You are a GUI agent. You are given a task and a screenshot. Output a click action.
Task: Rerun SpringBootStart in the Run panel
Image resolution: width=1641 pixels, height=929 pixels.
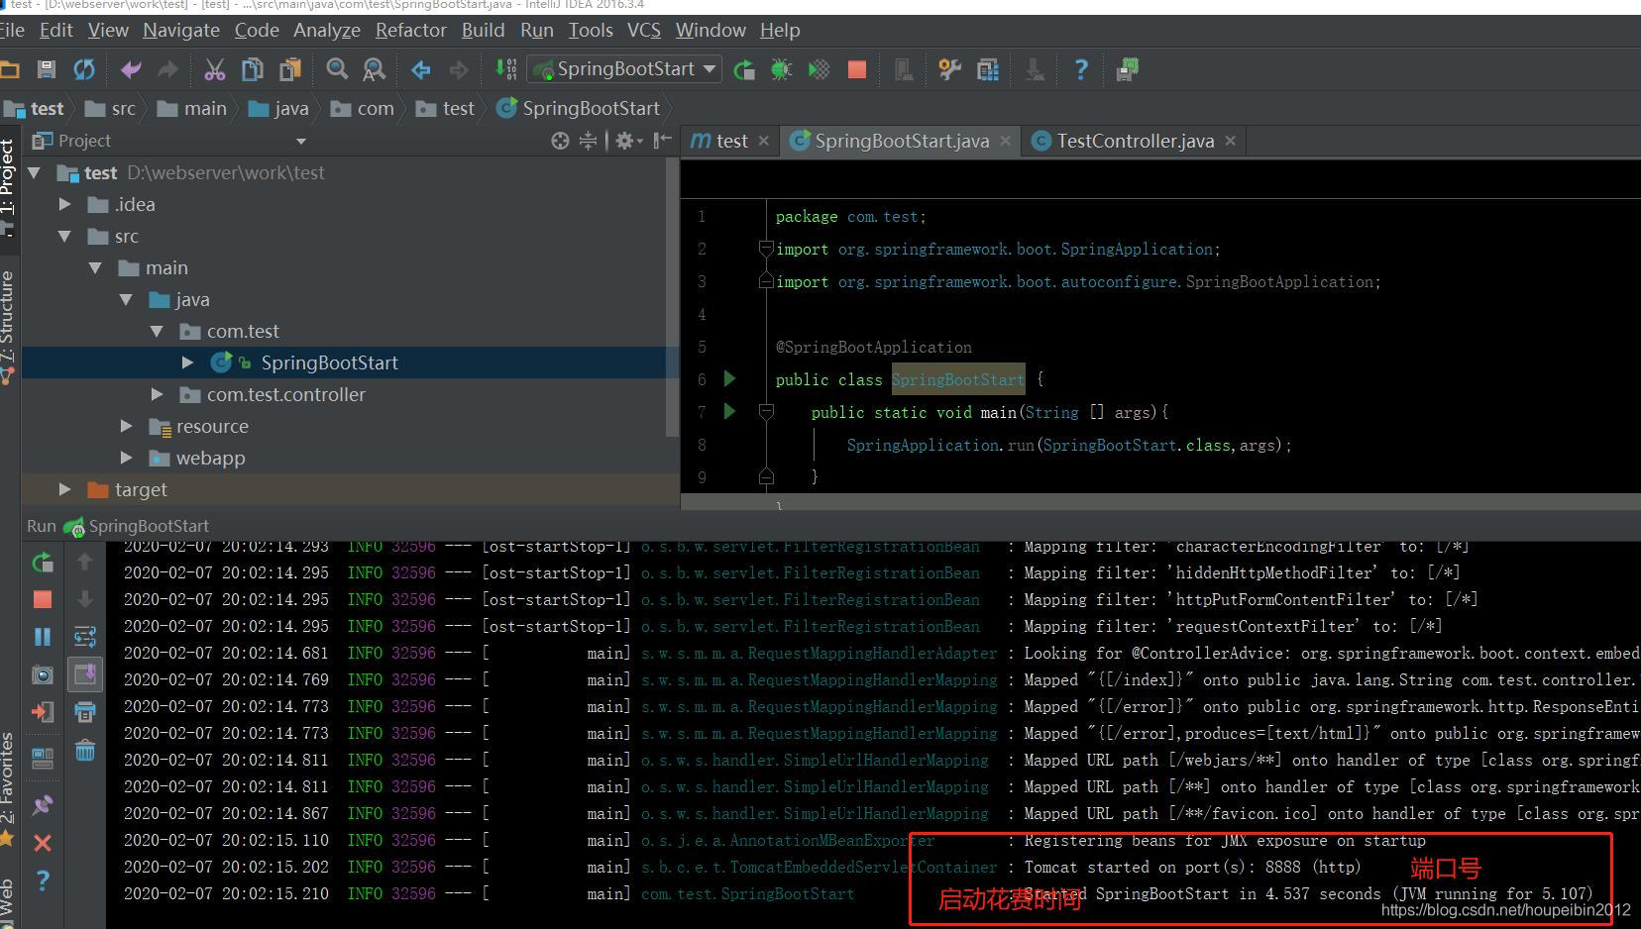pyautogui.click(x=43, y=563)
